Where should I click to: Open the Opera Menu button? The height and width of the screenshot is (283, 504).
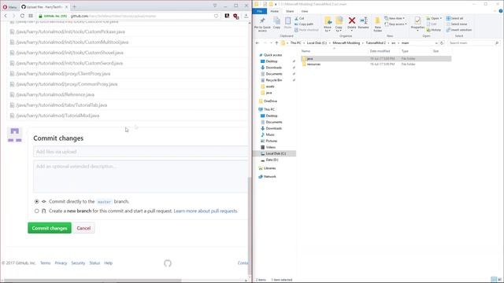tap(9, 7)
